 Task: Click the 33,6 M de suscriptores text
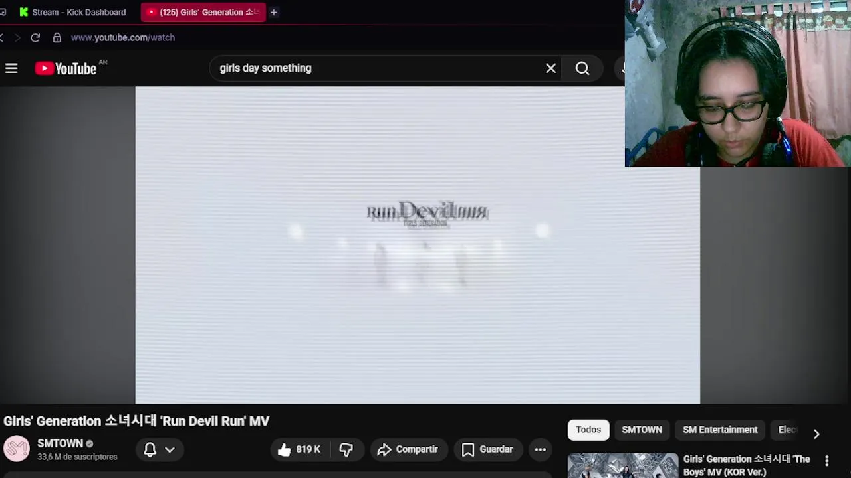(x=77, y=457)
